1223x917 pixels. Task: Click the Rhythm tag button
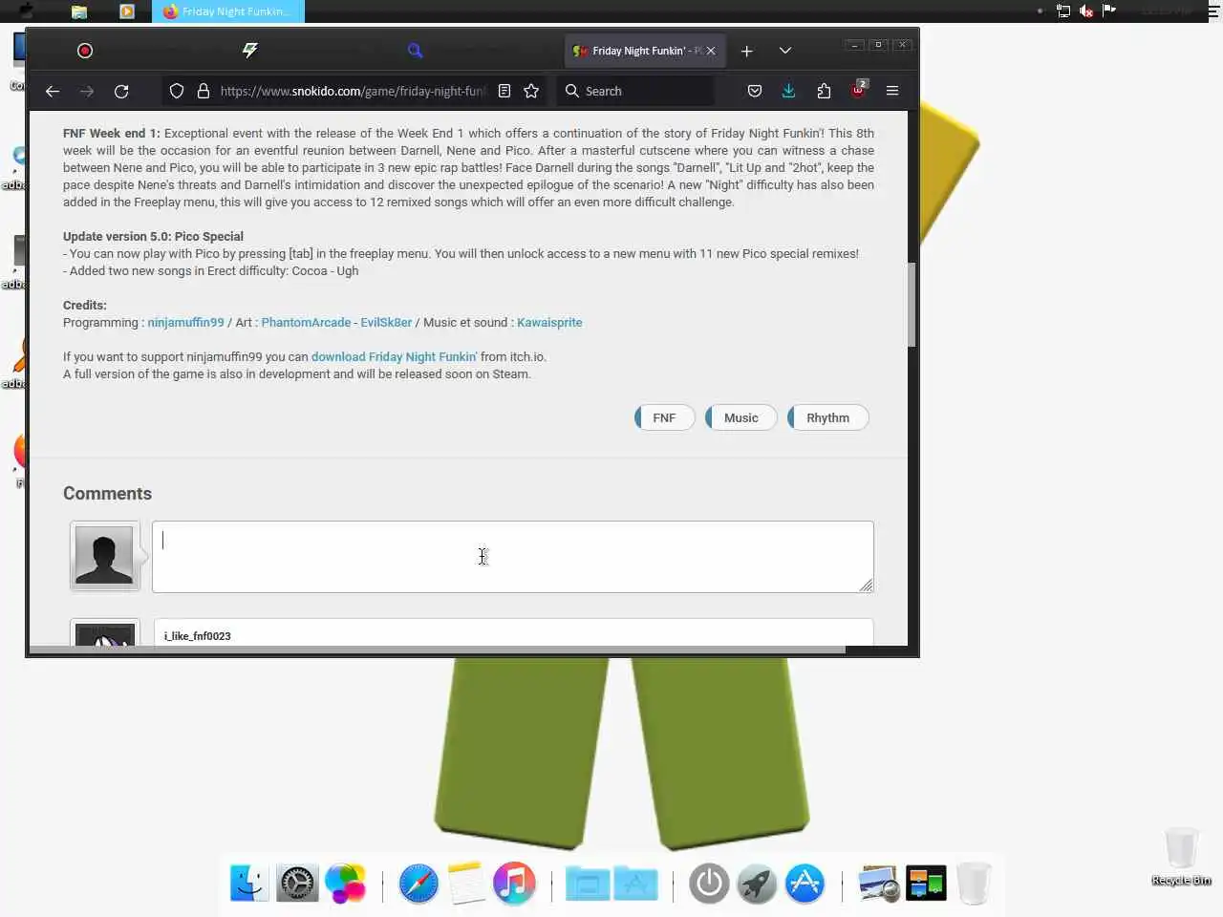(827, 418)
